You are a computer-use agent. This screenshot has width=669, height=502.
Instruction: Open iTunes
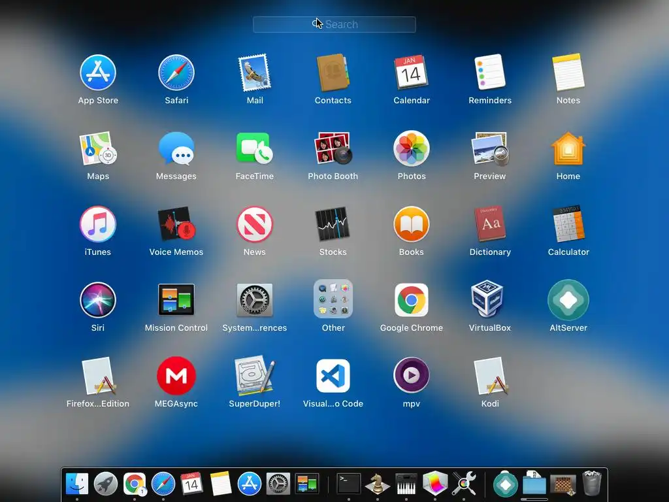(x=98, y=224)
